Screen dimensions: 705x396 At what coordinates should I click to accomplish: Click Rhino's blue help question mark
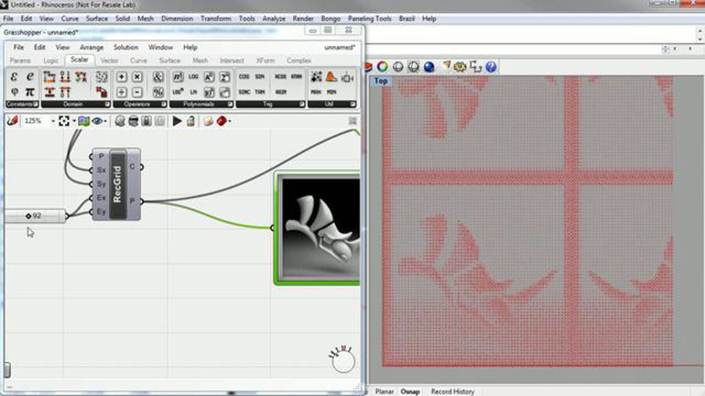(491, 67)
